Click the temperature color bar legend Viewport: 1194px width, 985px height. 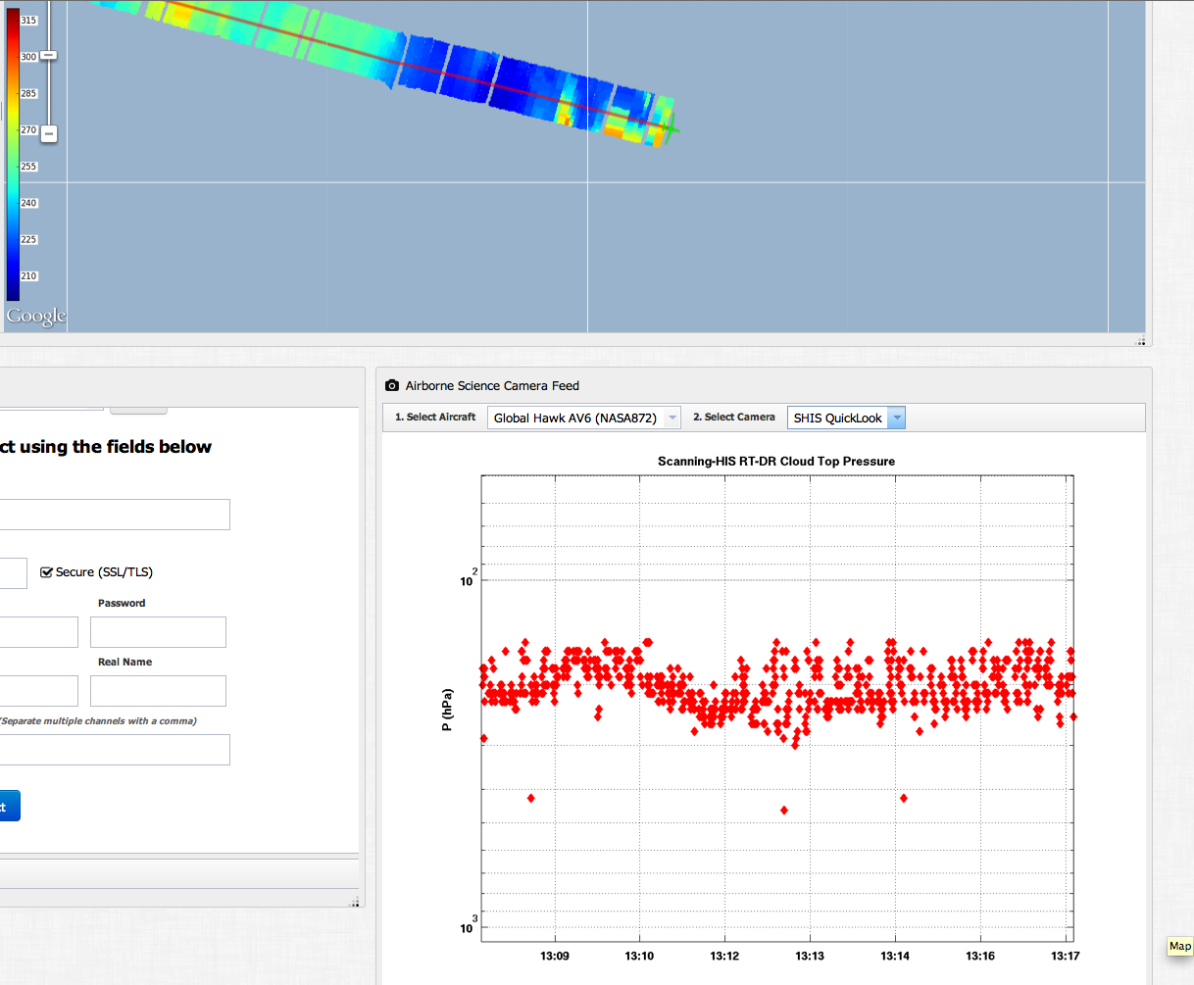14,154
